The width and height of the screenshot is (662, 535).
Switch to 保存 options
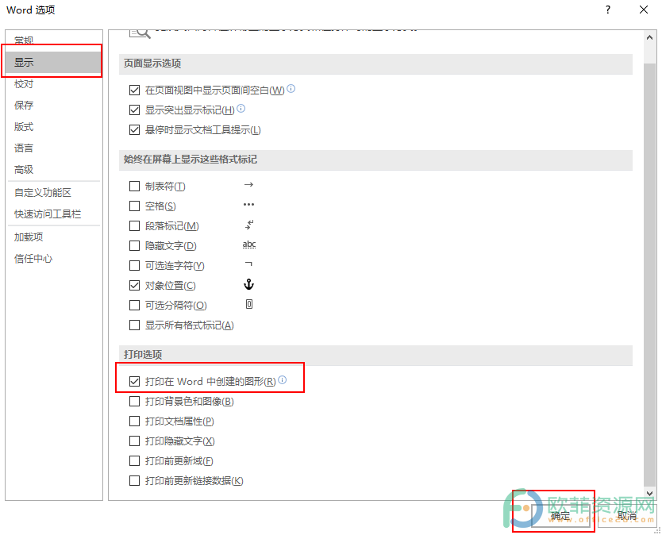coord(53,105)
